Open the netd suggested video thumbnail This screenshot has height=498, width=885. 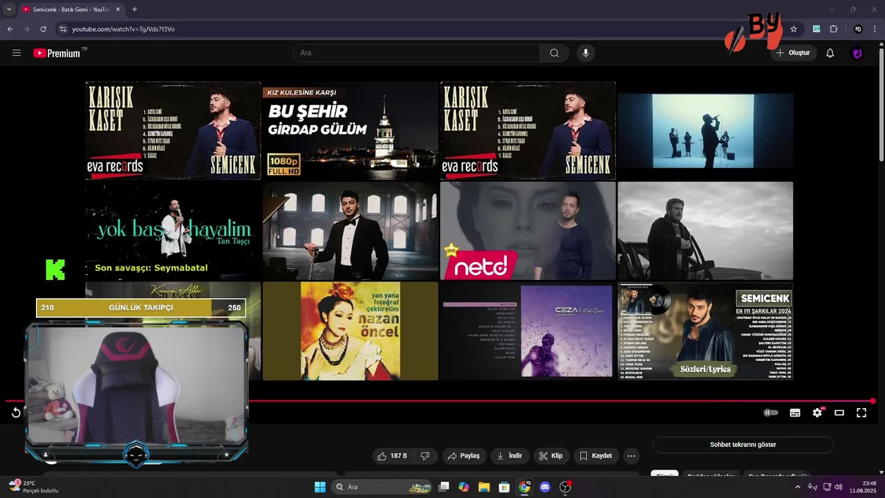click(528, 231)
